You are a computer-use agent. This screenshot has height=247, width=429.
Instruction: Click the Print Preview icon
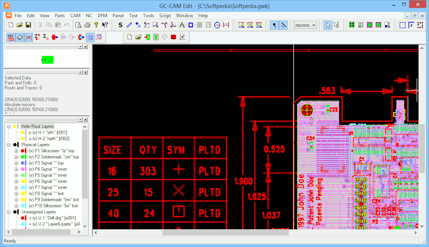click(x=79, y=25)
